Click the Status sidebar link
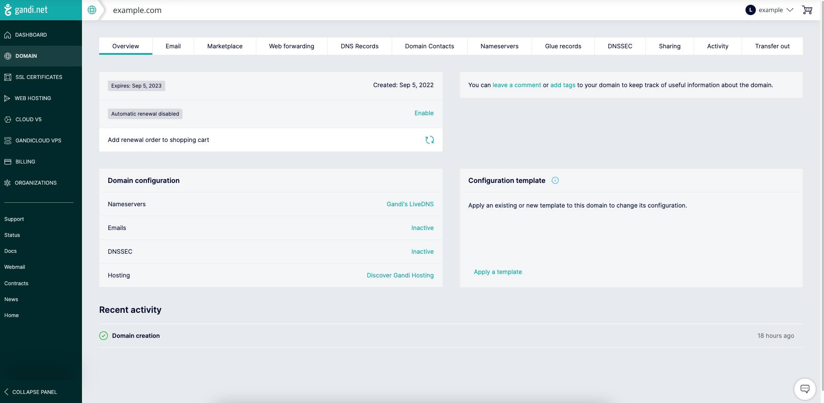Image resolution: width=824 pixels, height=403 pixels. click(x=12, y=235)
